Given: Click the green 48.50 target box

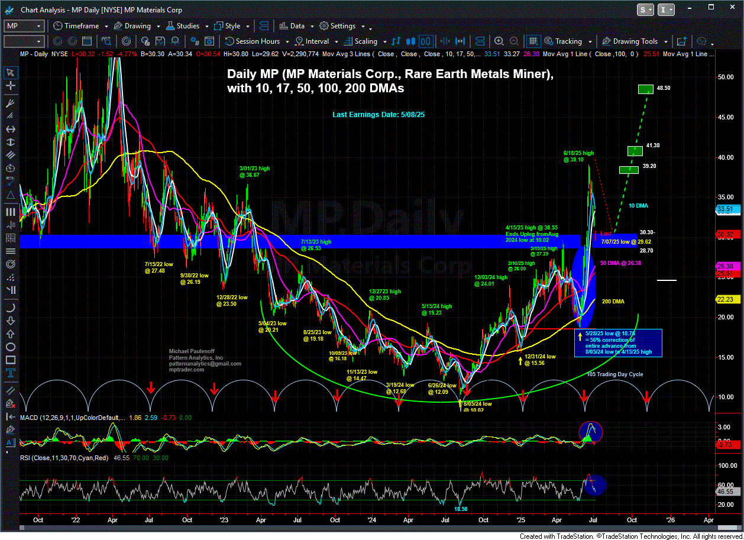Looking at the screenshot, I should point(646,89).
